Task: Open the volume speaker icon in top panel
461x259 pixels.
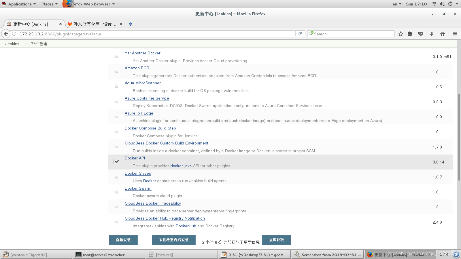Action: tap(442, 4)
